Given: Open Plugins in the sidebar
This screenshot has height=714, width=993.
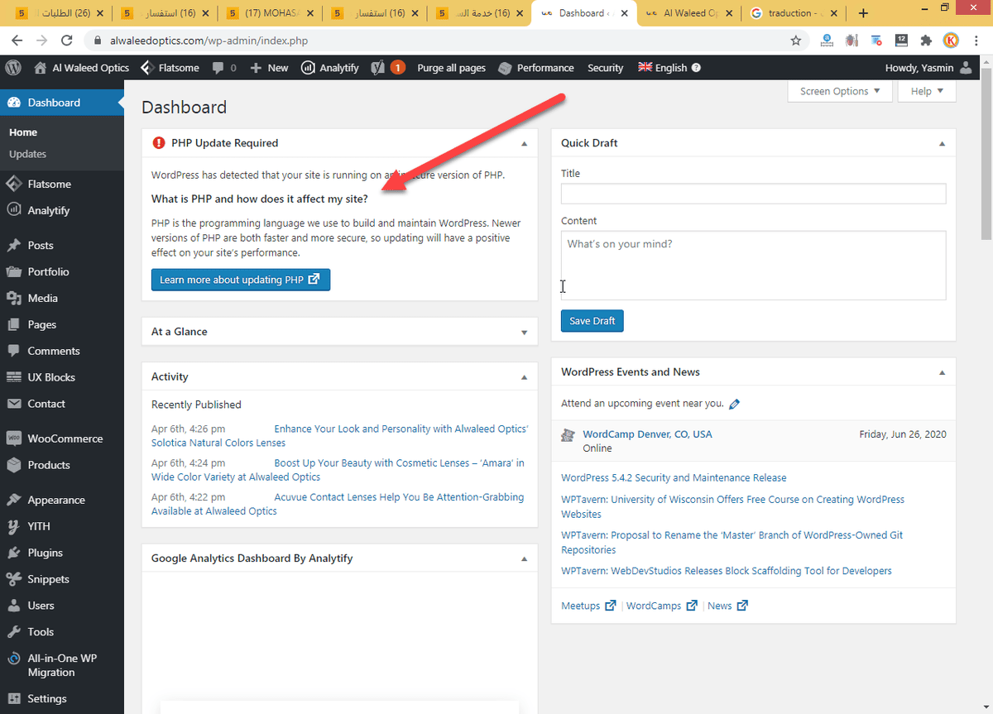Looking at the screenshot, I should point(62,553).
